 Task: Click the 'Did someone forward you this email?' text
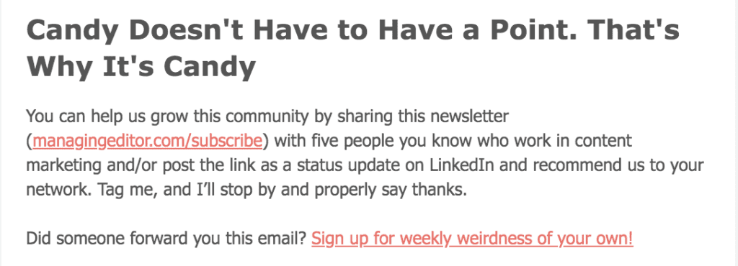[x=166, y=239]
